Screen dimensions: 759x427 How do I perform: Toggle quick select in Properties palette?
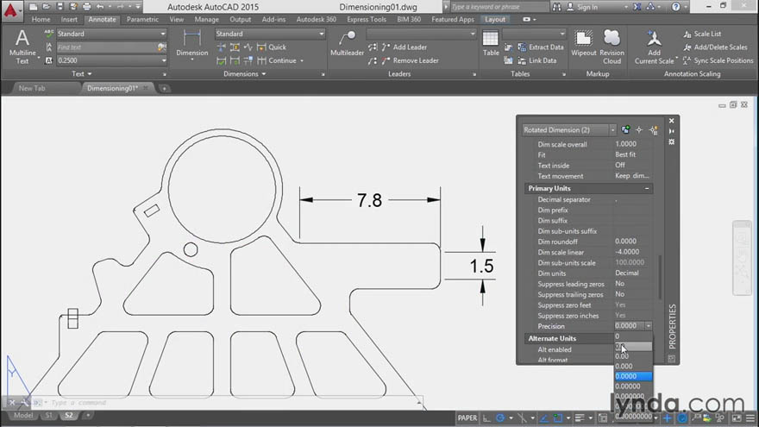(654, 129)
